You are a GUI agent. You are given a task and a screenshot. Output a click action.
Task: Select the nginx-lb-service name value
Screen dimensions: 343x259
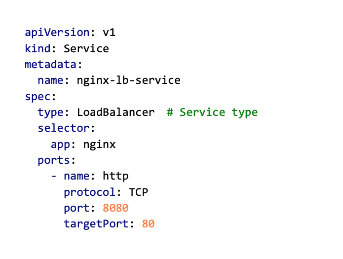point(128,80)
